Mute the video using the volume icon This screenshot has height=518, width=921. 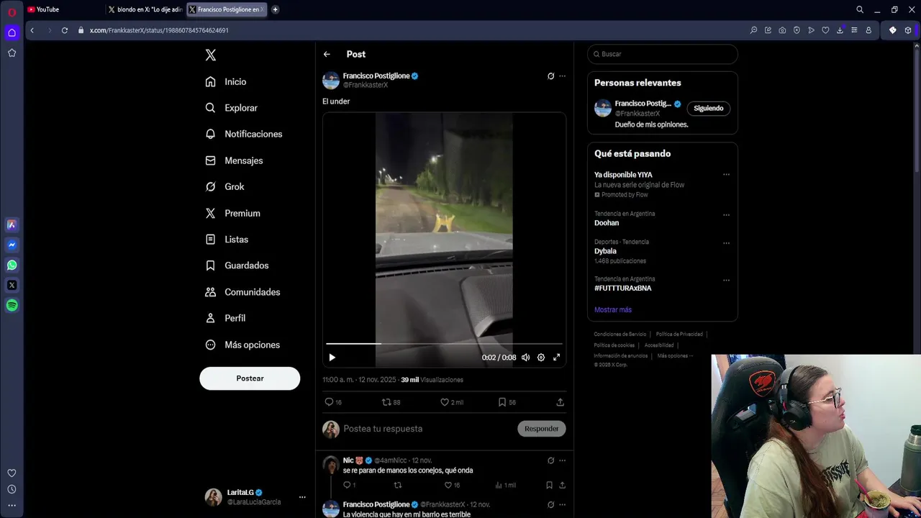[525, 358]
